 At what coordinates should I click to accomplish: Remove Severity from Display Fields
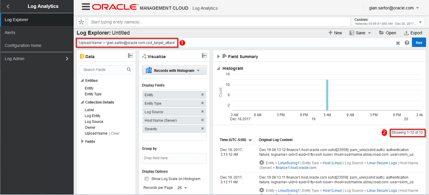(x=202, y=129)
